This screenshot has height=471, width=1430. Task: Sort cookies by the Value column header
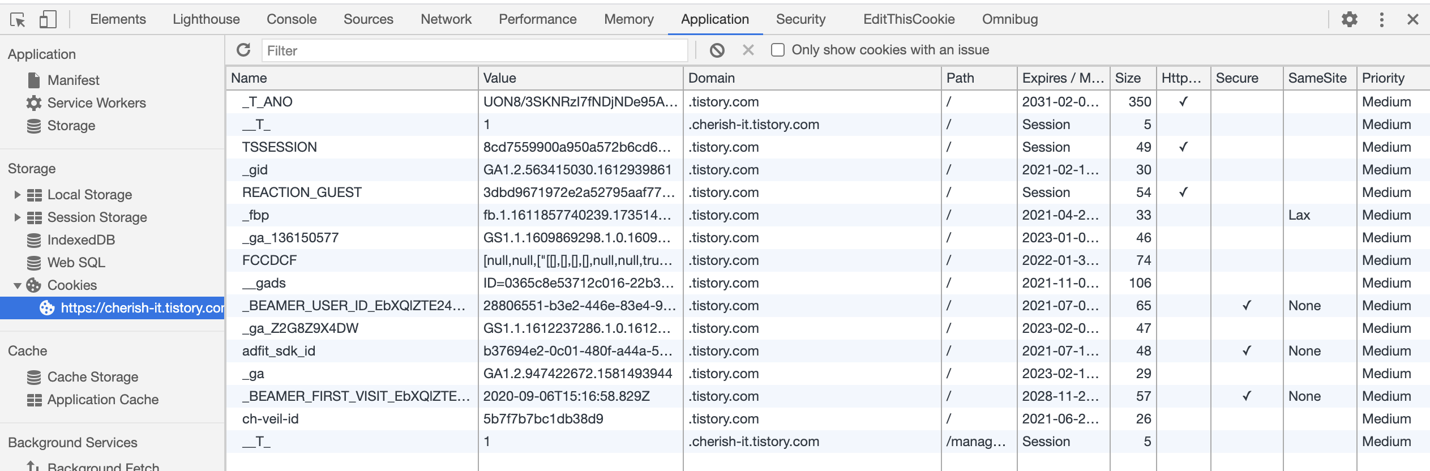point(581,78)
